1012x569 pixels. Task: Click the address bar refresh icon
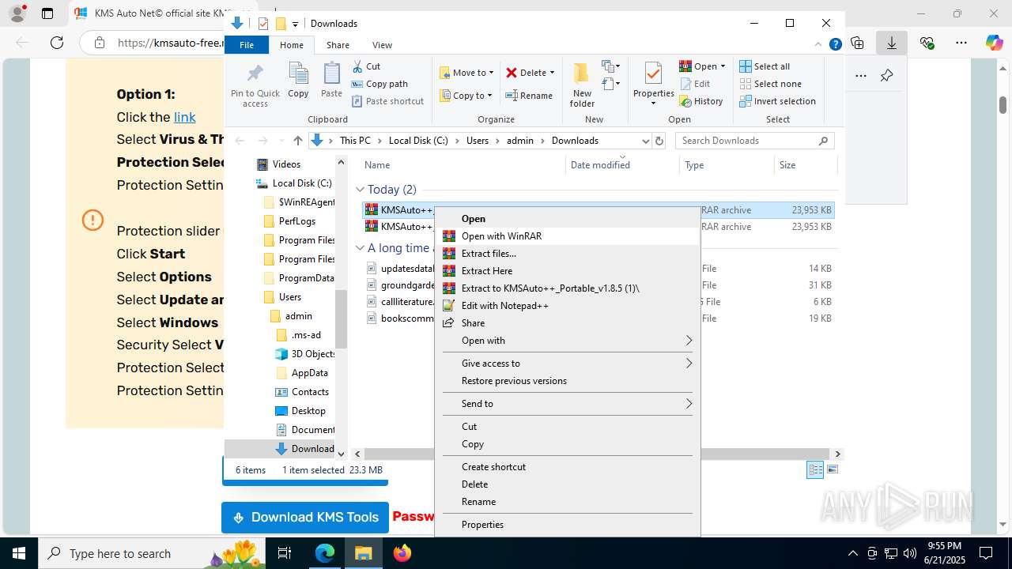point(660,141)
